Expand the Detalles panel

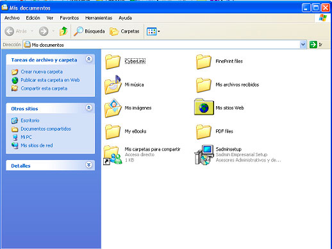click(x=89, y=165)
